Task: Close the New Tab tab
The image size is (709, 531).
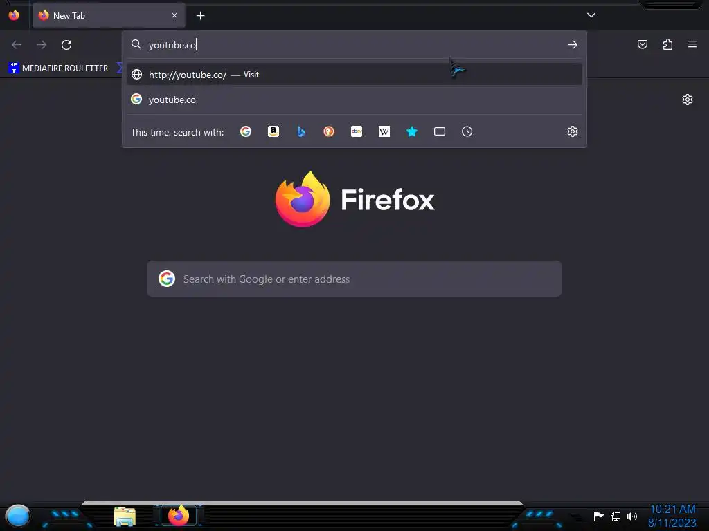Action: pyautogui.click(x=174, y=15)
